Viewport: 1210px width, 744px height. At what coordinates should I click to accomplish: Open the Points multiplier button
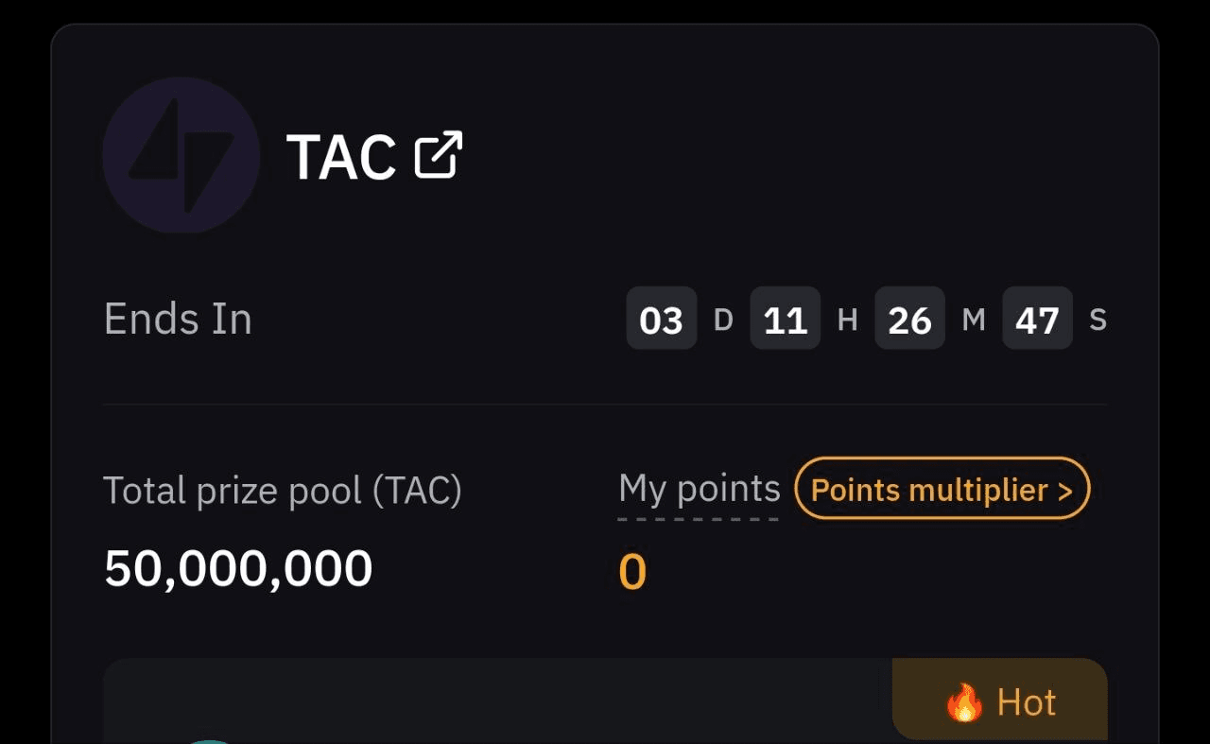(x=942, y=489)
